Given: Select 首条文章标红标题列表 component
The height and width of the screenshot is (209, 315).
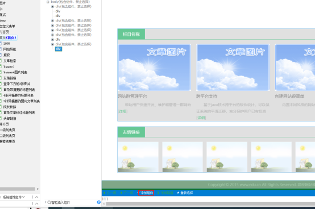Looking at the screenshot, I should coord(19,112).
